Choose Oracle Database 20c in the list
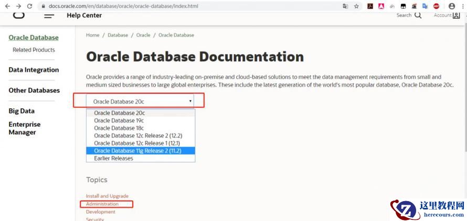Screen dimensions: 467x221 [x=141, y=113]
